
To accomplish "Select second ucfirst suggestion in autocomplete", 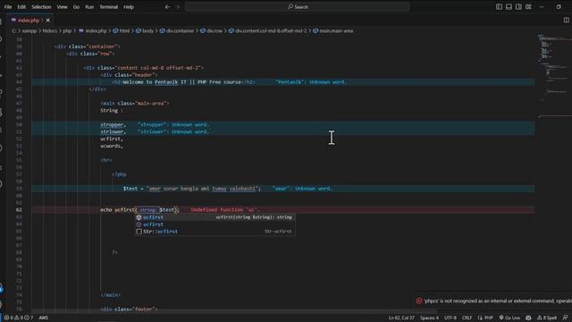I will [x=214, y=225].
